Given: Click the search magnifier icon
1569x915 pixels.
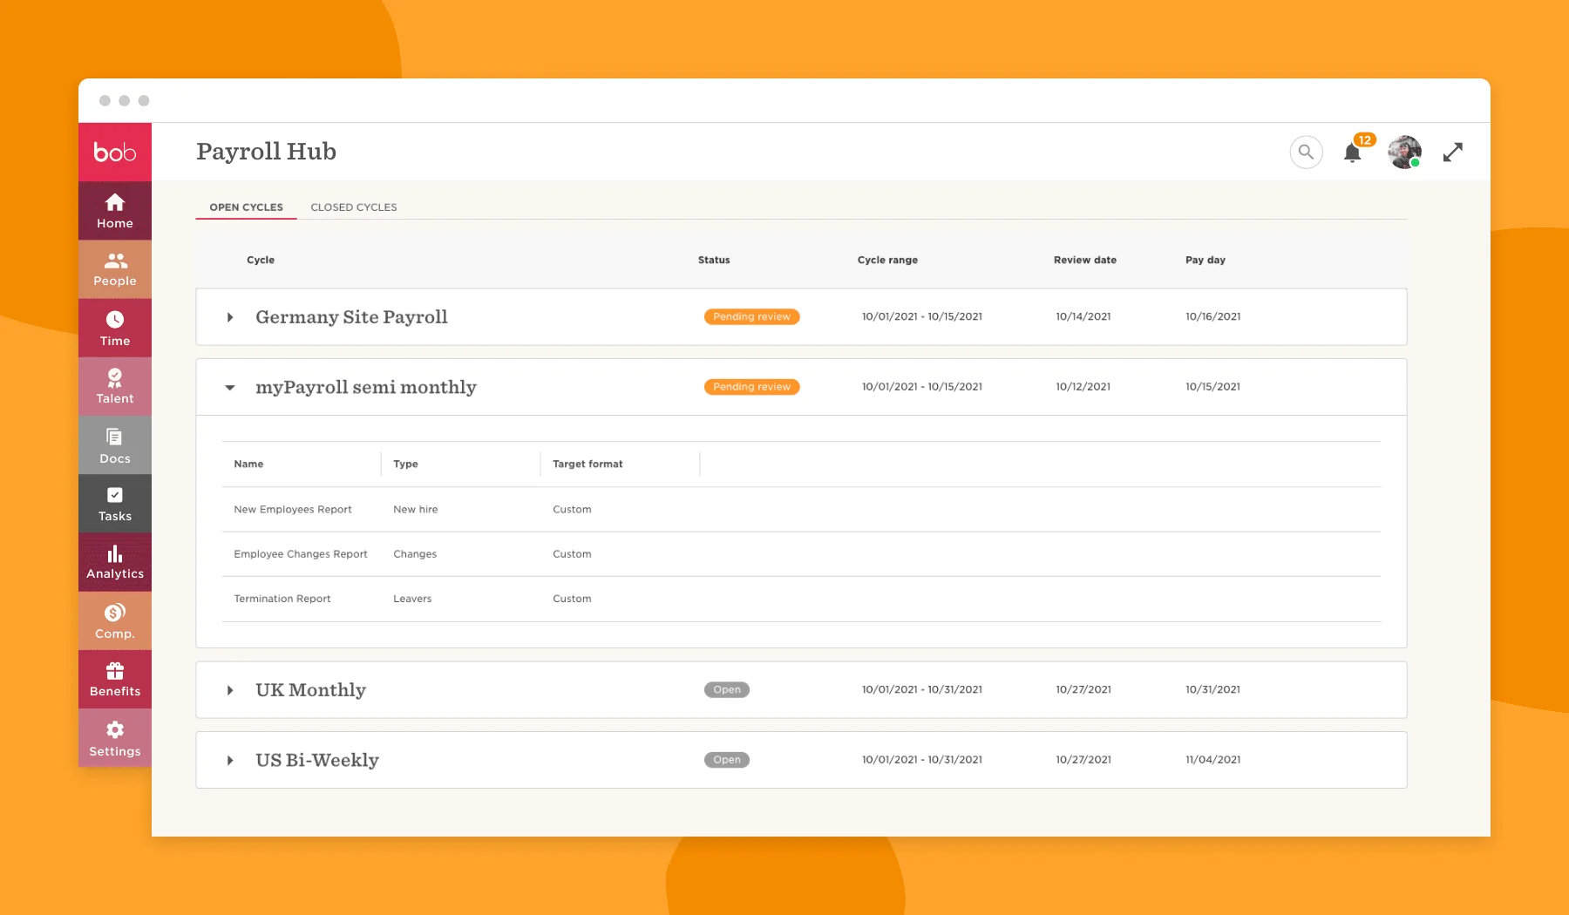Looking at the screenshot, I should point(1306,152).
